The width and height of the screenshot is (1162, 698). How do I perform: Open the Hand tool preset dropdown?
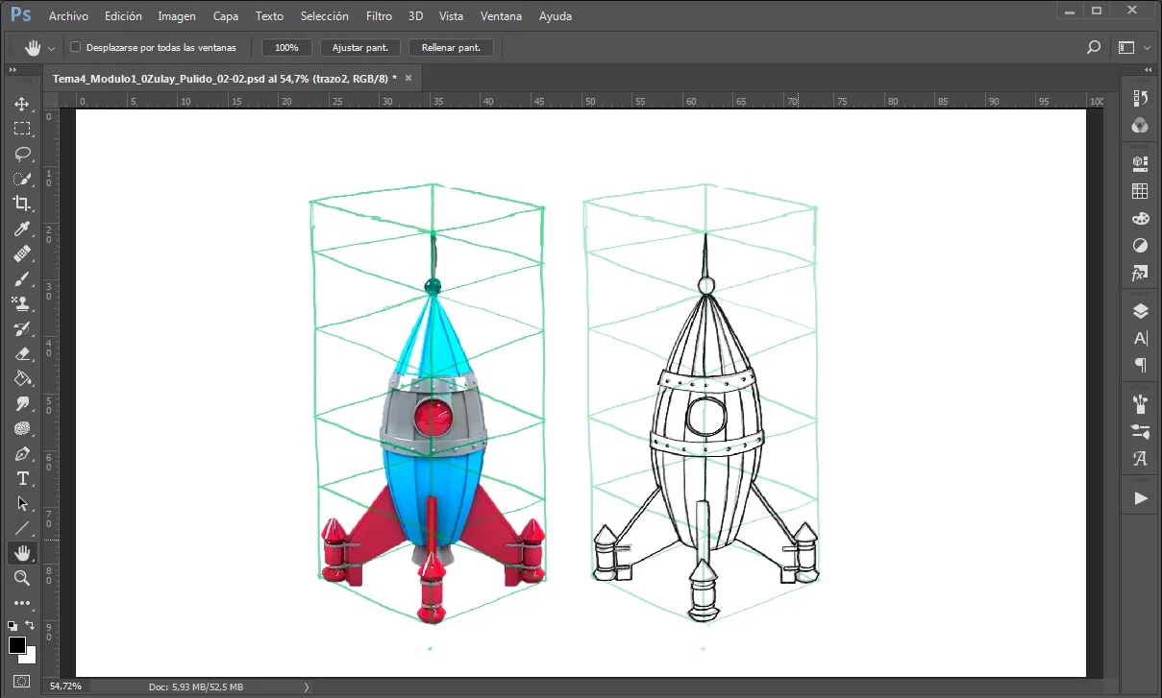click(x=52, y=48)
